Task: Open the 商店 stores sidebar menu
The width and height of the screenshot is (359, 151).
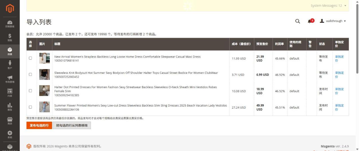Action: coord(10,120)
